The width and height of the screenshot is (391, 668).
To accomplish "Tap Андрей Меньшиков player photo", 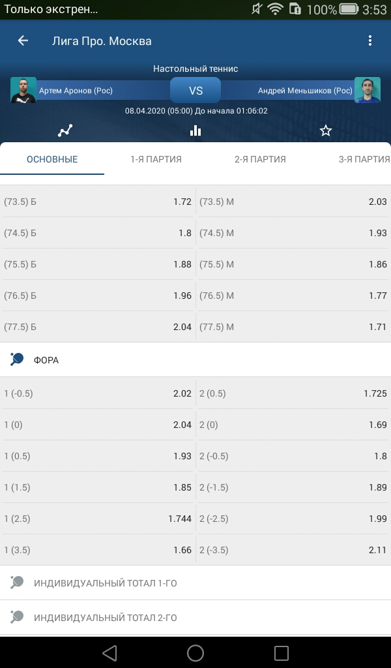I will 367,90.
